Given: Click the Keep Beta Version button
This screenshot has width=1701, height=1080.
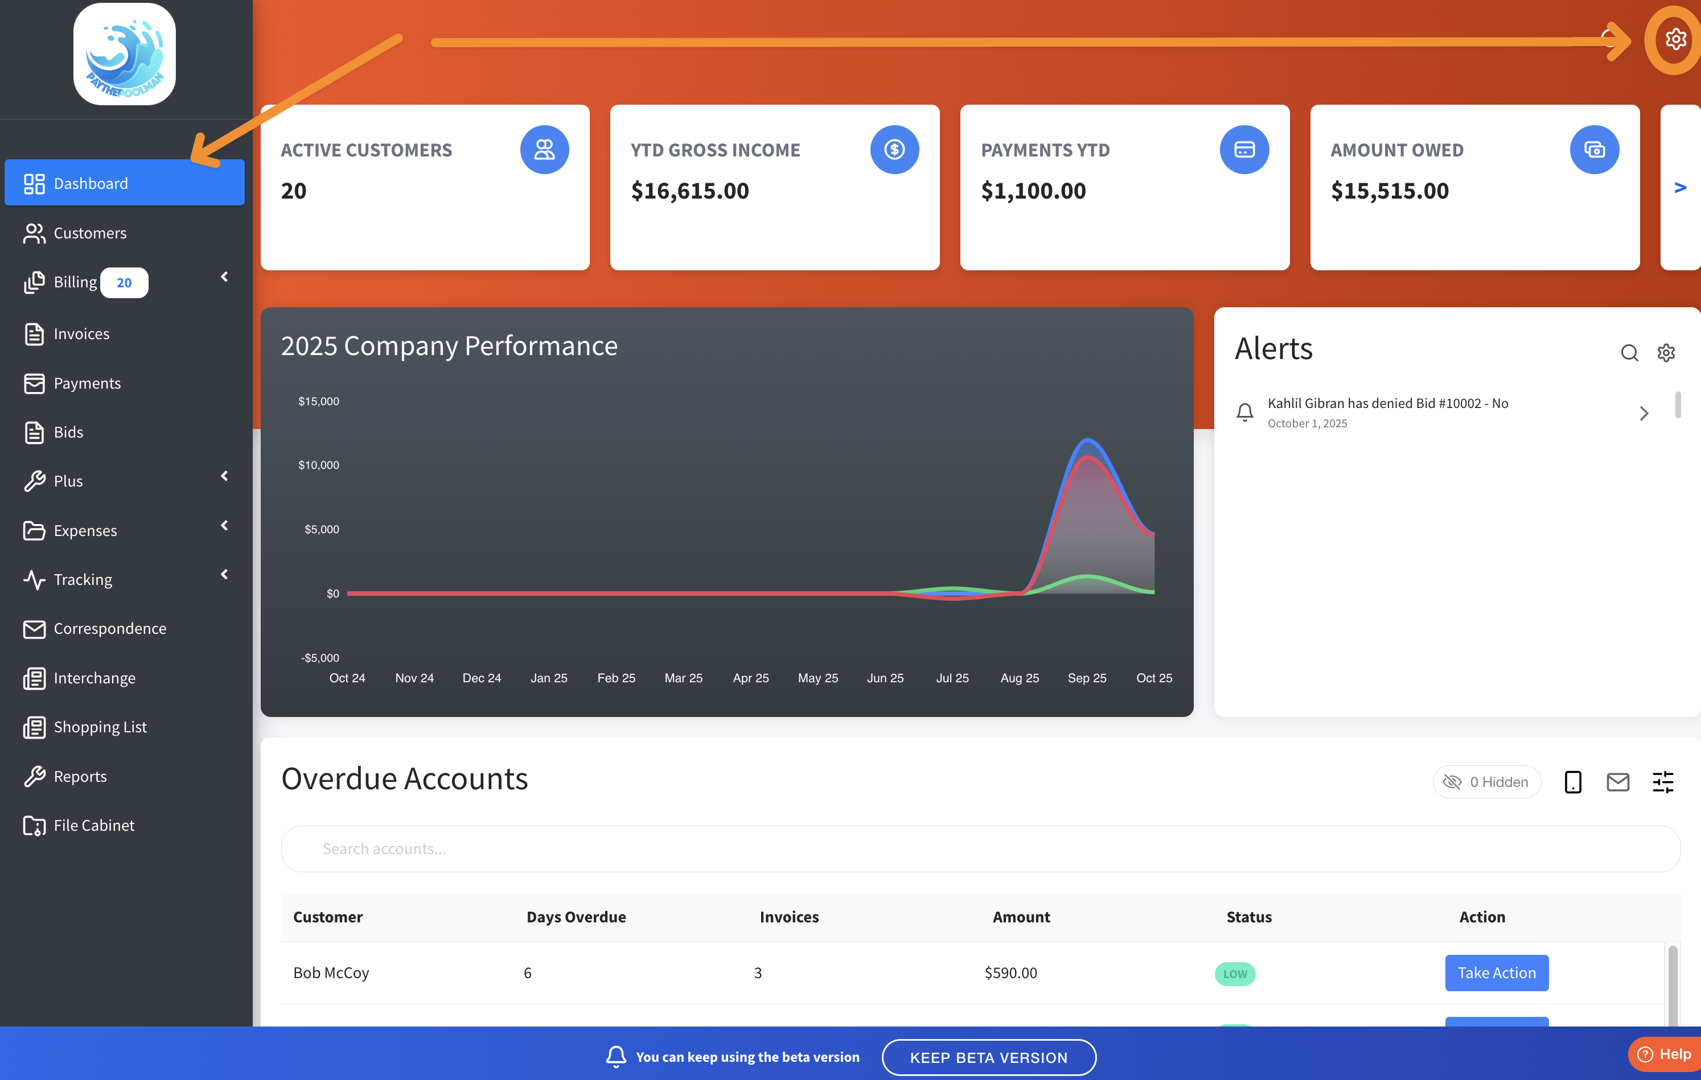Looking at the screenshot, I should click(x=988, y=1057).
